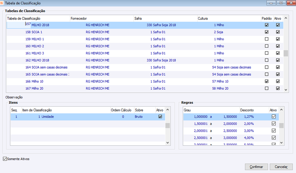Image resolution: width=296 pixels, height=173 pixels.
Task: Click up arrow of Regras scrollbar
Action: [x=281, y=110]
